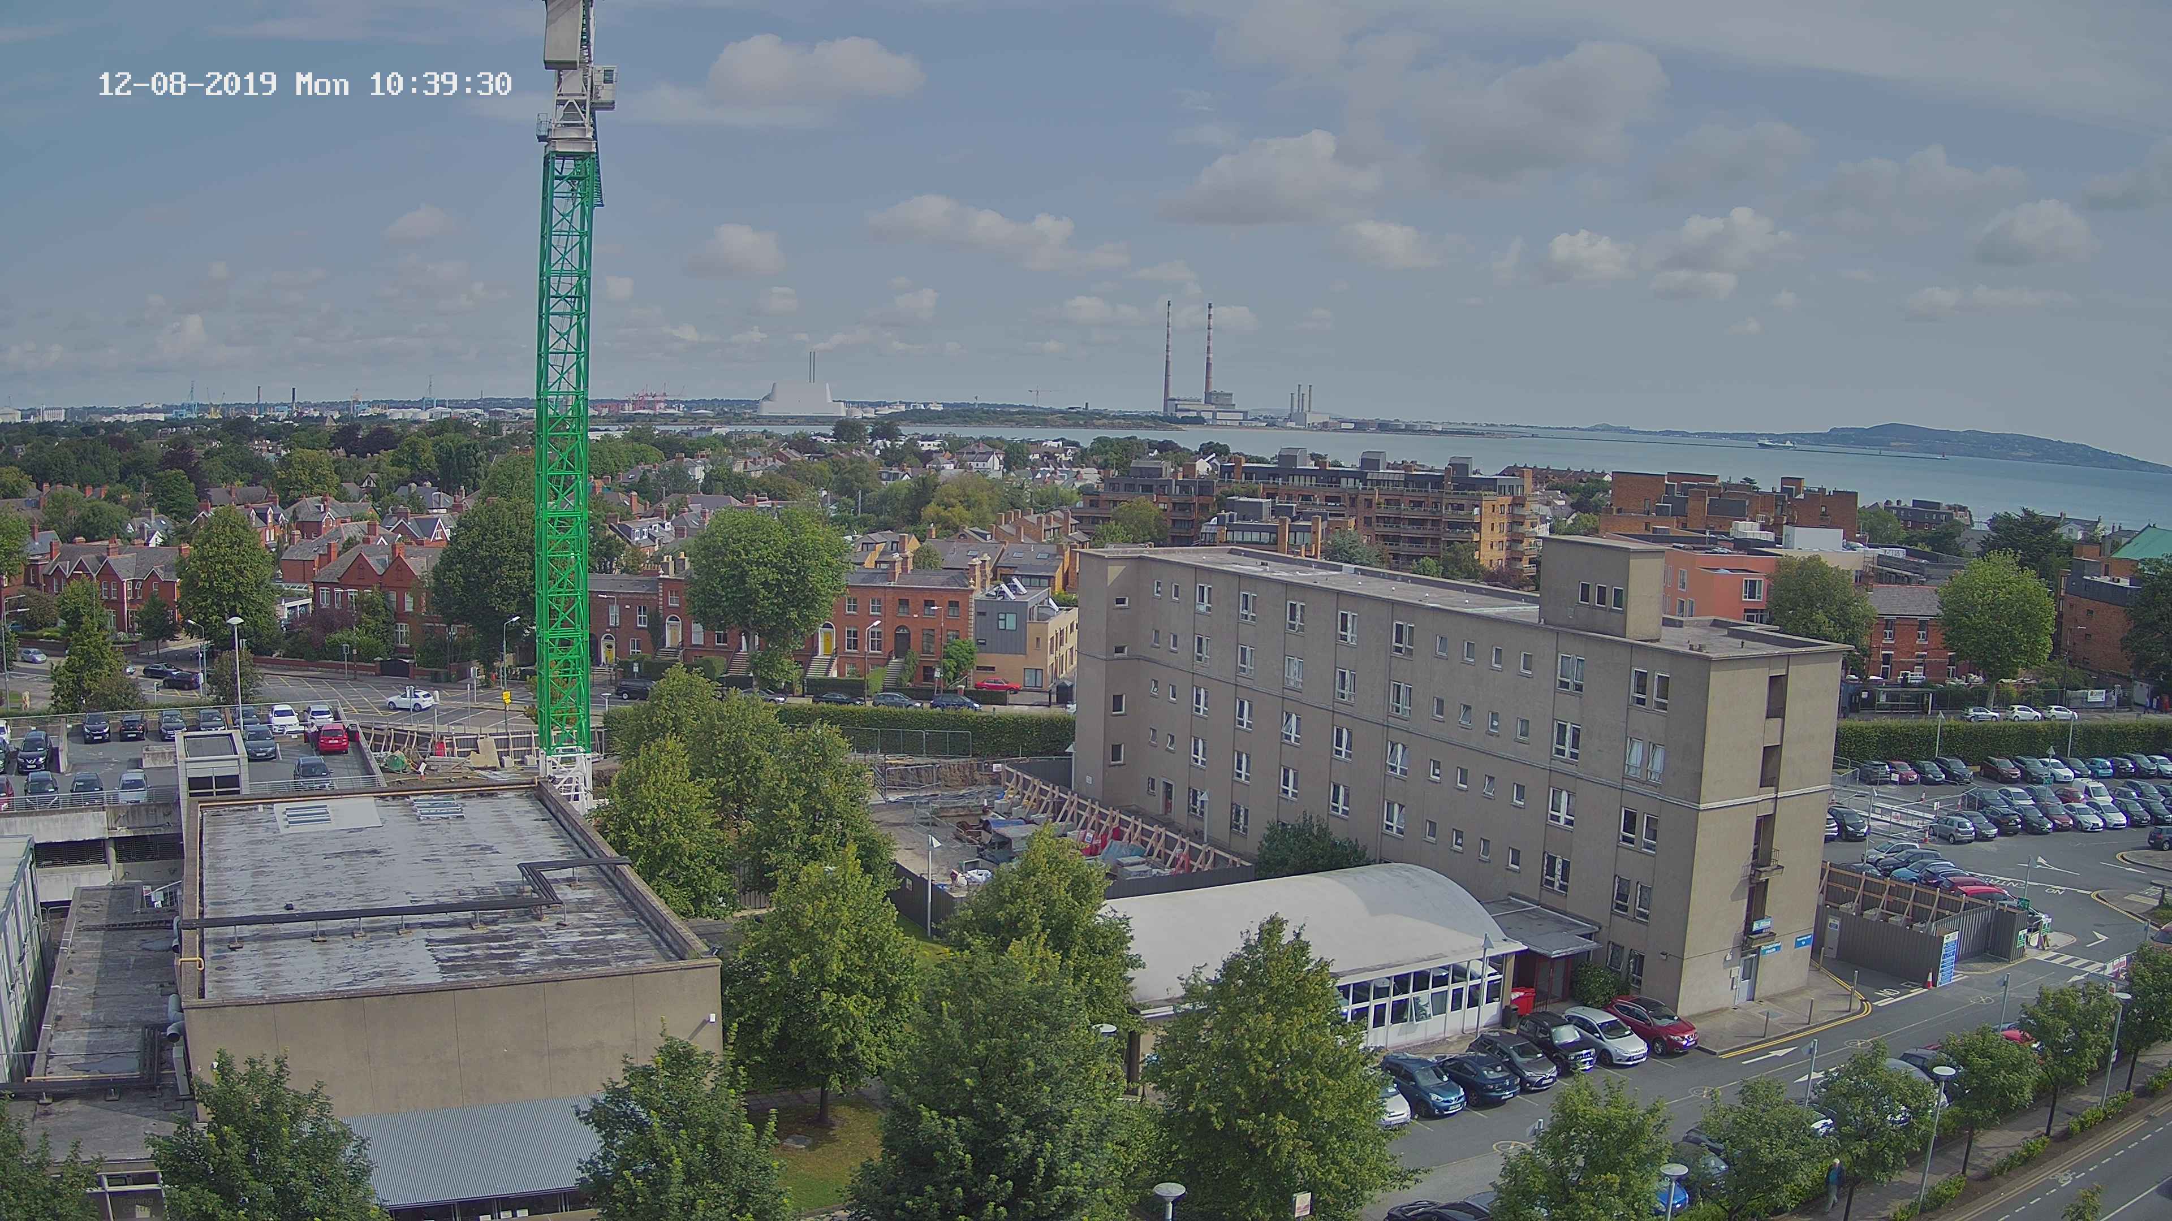Viewport: 2172px width, 1221px height.
Task: Click the date text 12-08-2019 in overlay
Action: pos(187,84)
